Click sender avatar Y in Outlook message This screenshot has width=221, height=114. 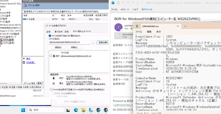118,27
